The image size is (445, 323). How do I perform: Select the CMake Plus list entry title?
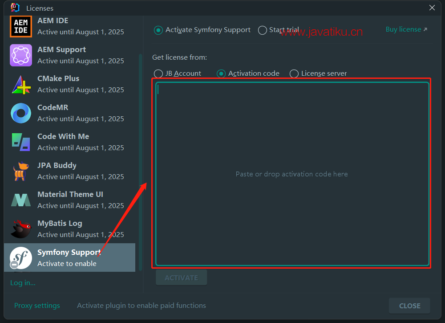click(x=58, y=79)
